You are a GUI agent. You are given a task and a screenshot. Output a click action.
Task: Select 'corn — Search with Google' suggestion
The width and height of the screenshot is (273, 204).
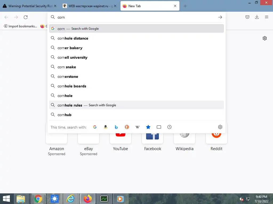click(136, 29)
